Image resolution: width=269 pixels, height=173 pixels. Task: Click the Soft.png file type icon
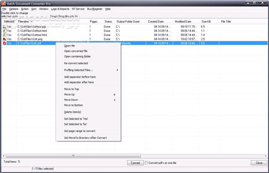(4, 39)
